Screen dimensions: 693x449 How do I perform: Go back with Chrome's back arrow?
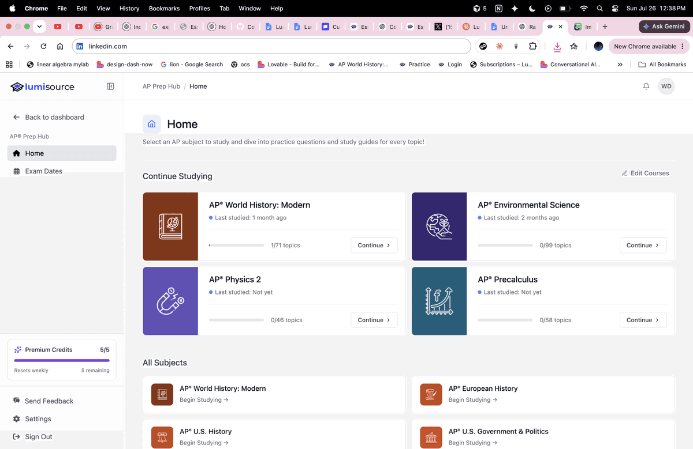pos(10,46)
